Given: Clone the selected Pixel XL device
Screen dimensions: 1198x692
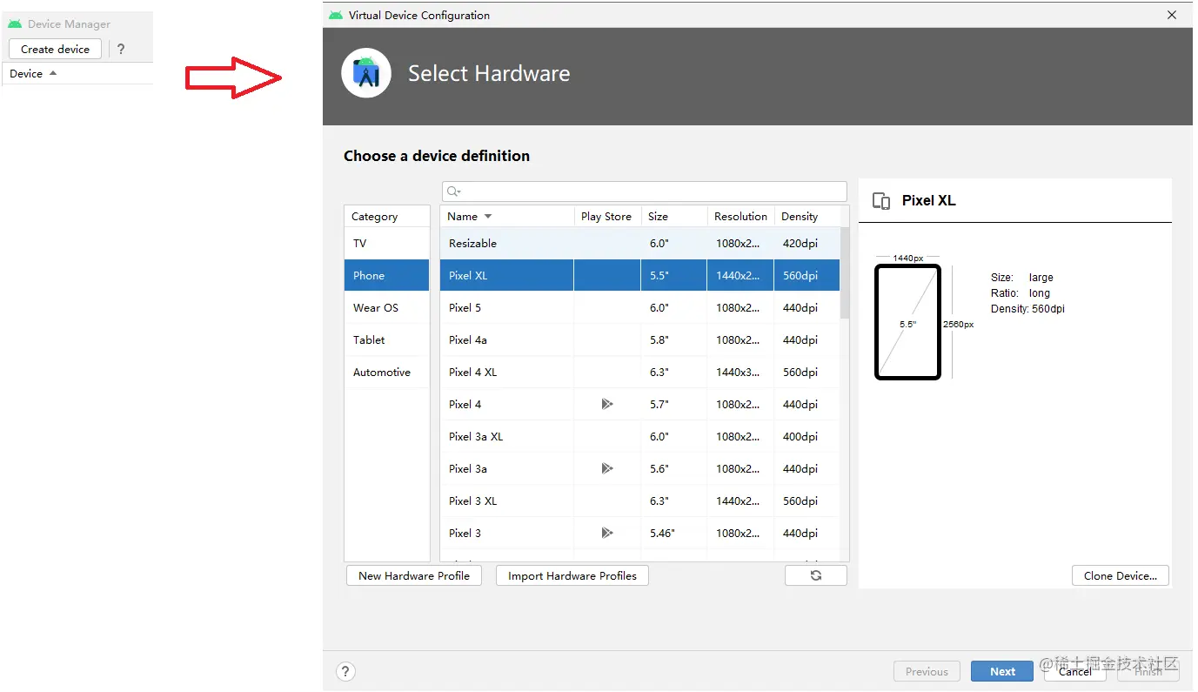Looking at the screenshot, I should (1120, 575).
